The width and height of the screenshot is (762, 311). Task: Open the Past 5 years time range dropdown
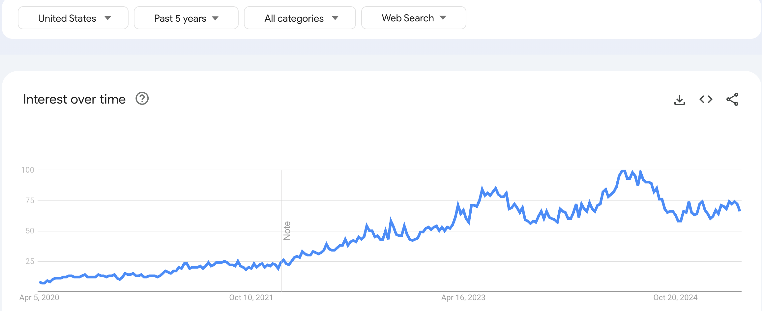(x=186, y=18)
